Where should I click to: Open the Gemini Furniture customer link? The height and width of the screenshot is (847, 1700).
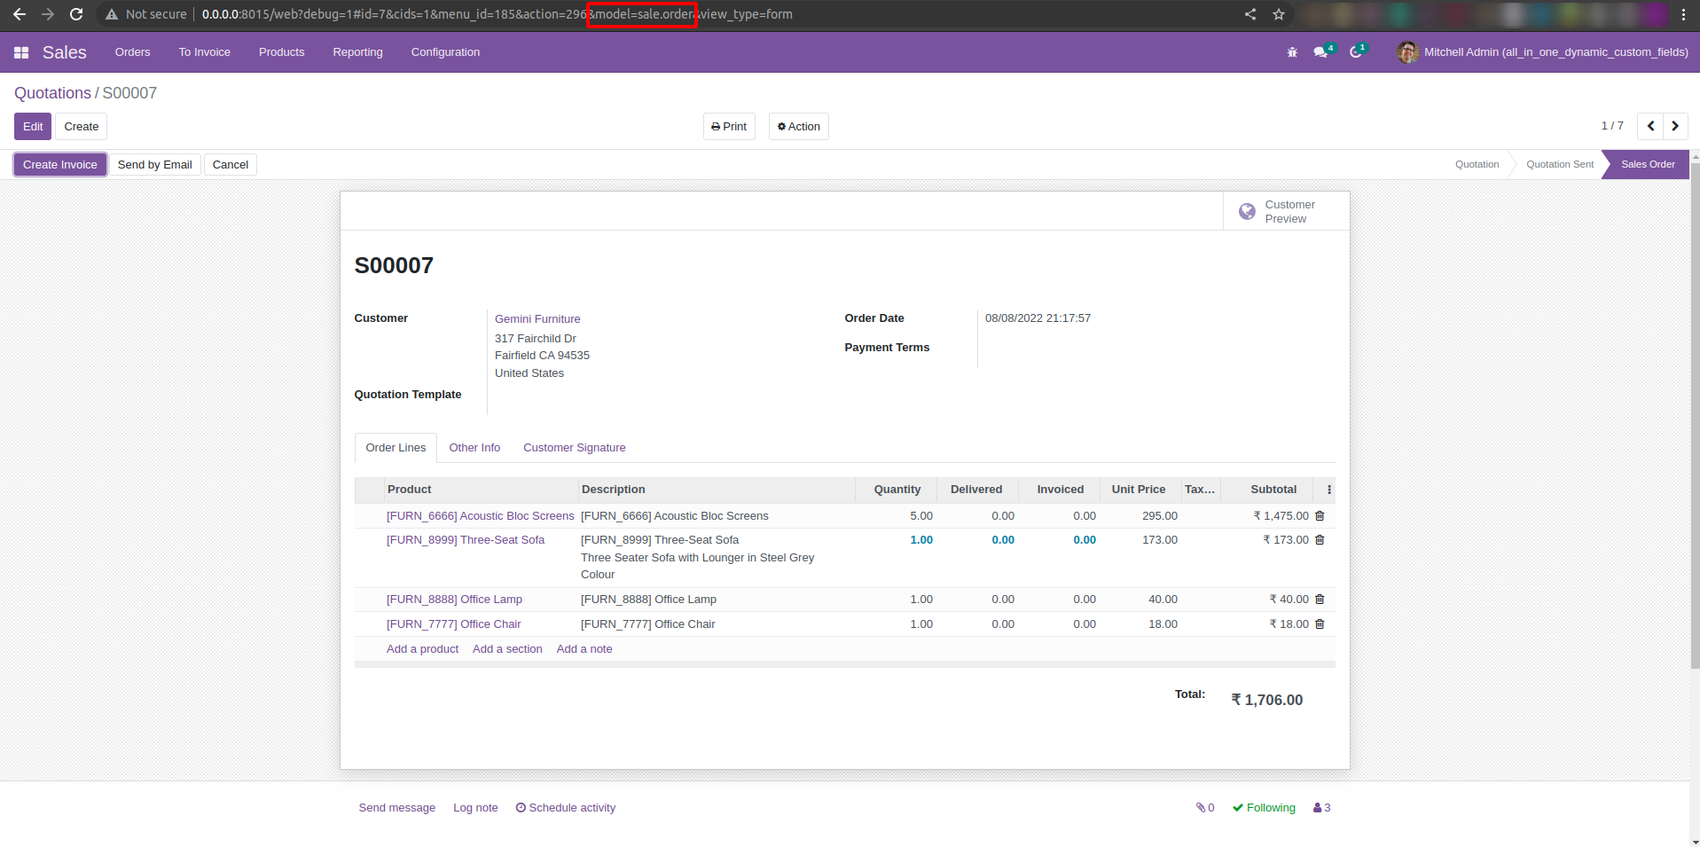pos(537,319)
